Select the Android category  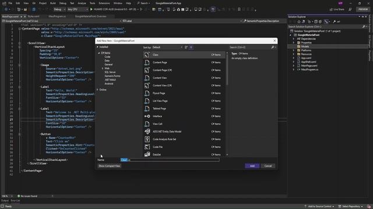pyautogui.click(x=109, y=84)
